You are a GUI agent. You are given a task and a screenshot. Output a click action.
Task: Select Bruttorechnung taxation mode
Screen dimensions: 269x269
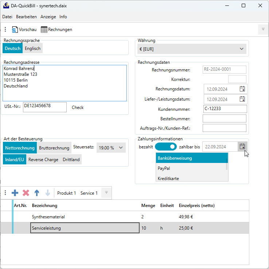(x=54, y=148)
